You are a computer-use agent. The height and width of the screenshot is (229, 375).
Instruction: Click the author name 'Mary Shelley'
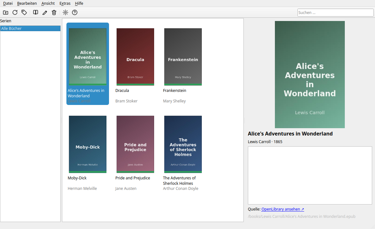coord(174,101)
